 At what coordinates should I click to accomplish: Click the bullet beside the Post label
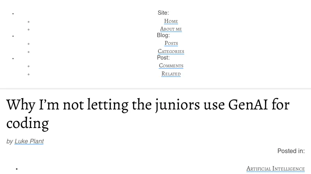(13, 58)
